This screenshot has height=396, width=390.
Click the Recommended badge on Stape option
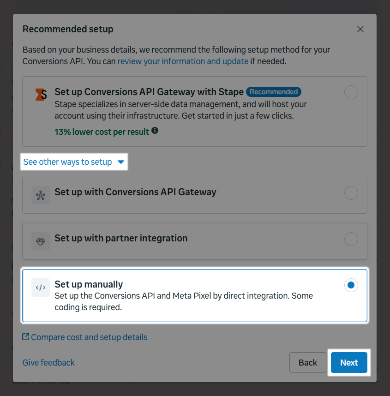[274, 91]
